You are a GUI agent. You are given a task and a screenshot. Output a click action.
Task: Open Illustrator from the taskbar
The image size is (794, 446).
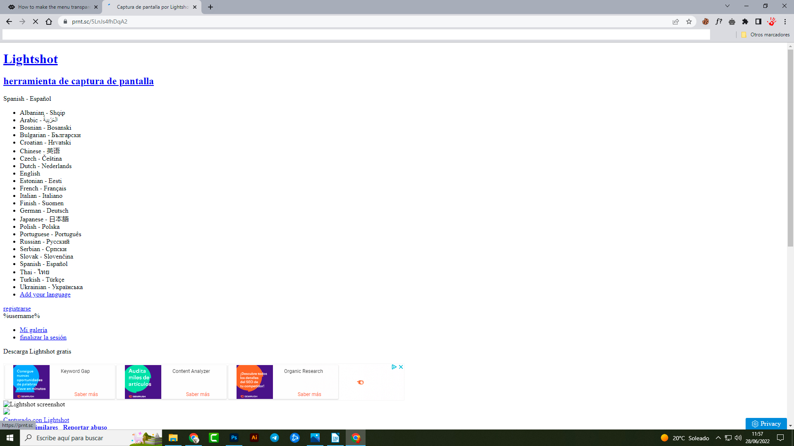pos(254,438)
